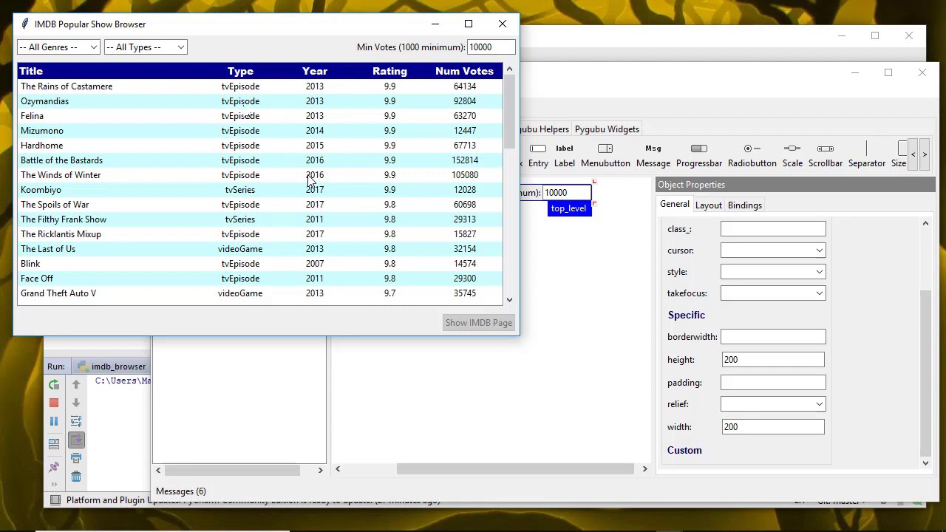Open the Bindings properties tab

coord(745,205)
